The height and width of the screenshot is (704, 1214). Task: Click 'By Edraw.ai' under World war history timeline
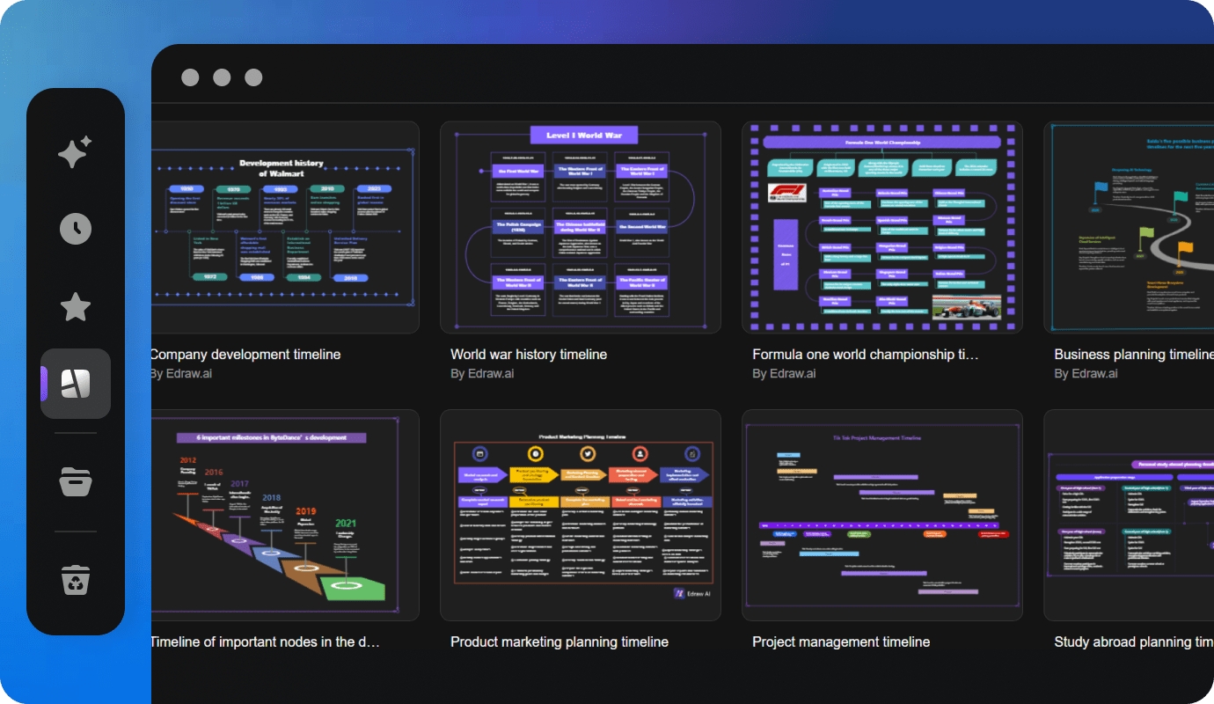(x=482, y=374)
